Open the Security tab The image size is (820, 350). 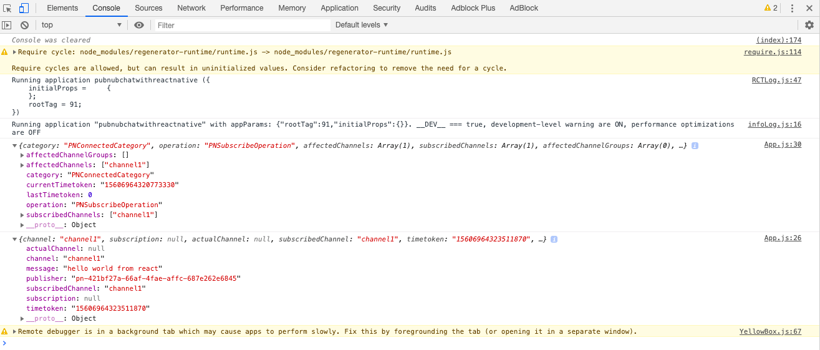[387, 8]
